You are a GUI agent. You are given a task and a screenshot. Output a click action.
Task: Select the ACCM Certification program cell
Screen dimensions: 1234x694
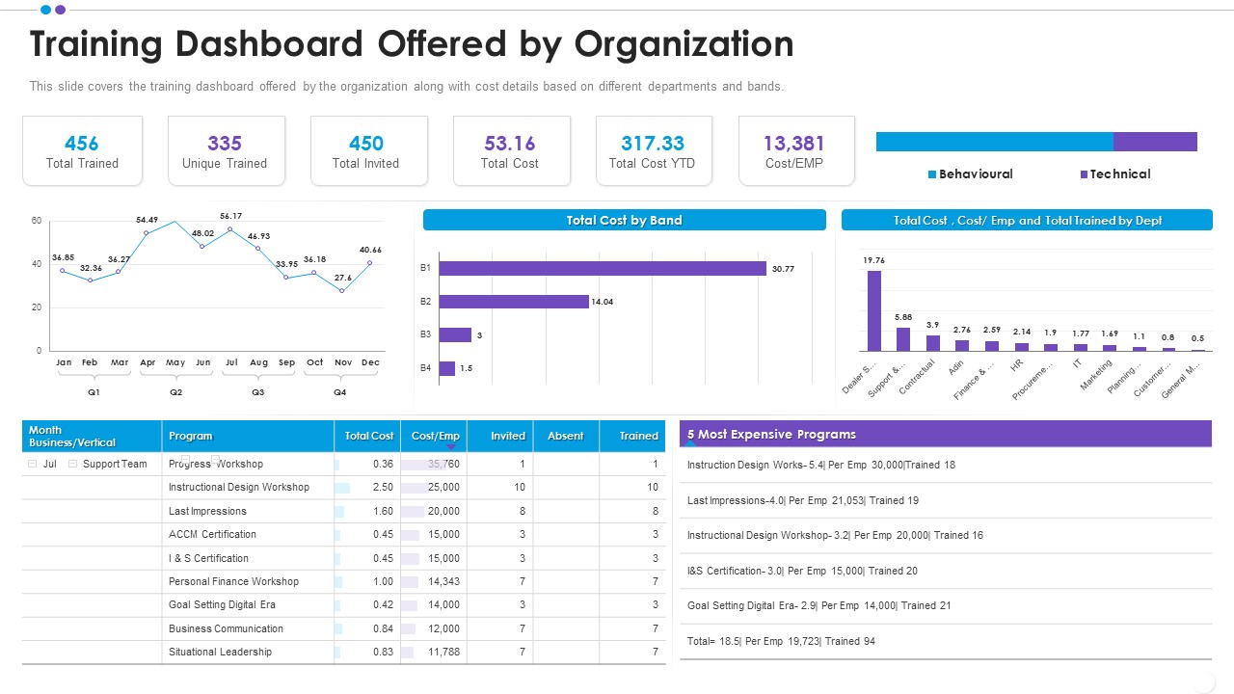[x=248, y=534]
